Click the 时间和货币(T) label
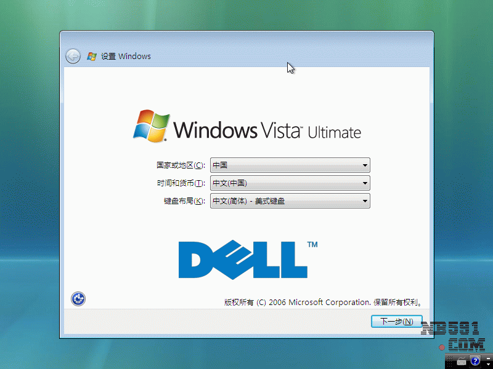 (x=181, y=183)
